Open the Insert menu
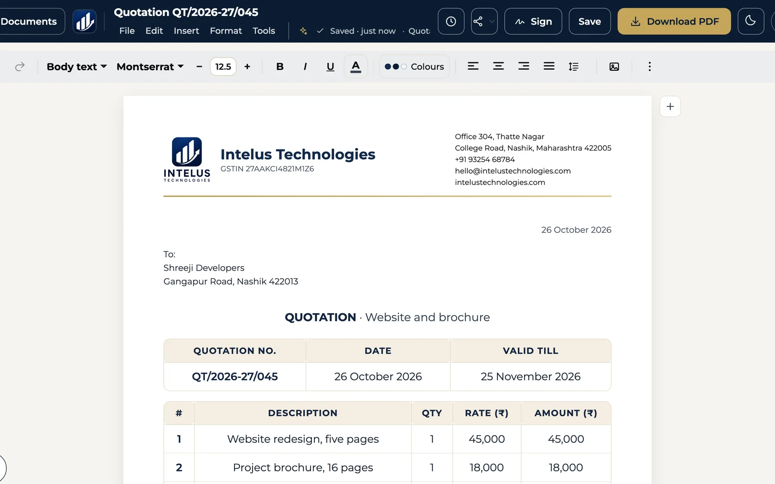This screenshot has width=775, height=484. pyautogui.click(x=186, y=31)
